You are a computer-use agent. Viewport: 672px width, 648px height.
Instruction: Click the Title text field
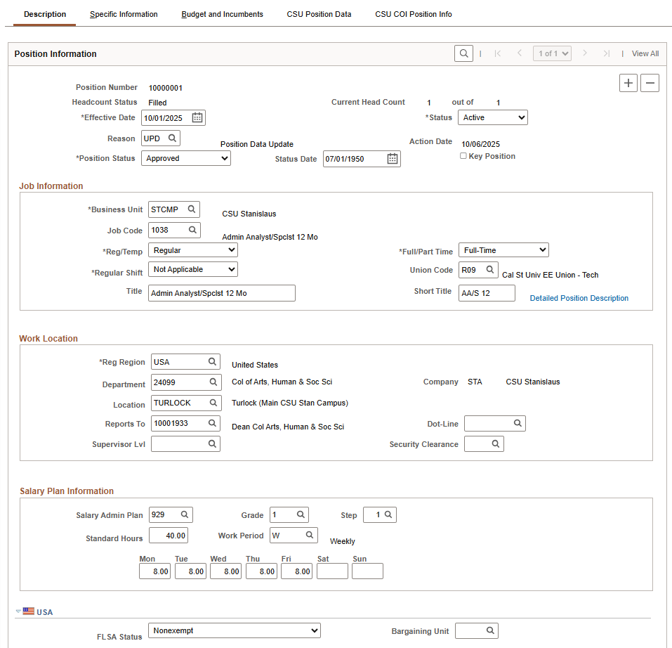tap(221, 293)
